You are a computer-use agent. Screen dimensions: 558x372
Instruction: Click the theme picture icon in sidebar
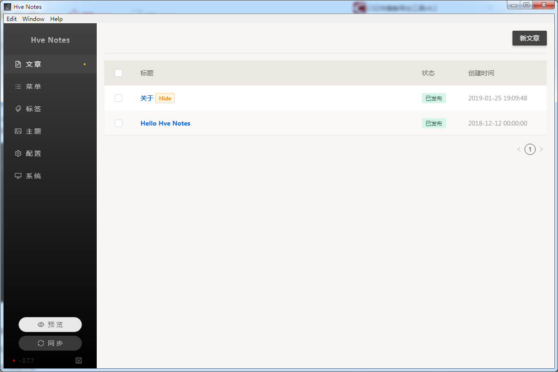click(18, 131)
